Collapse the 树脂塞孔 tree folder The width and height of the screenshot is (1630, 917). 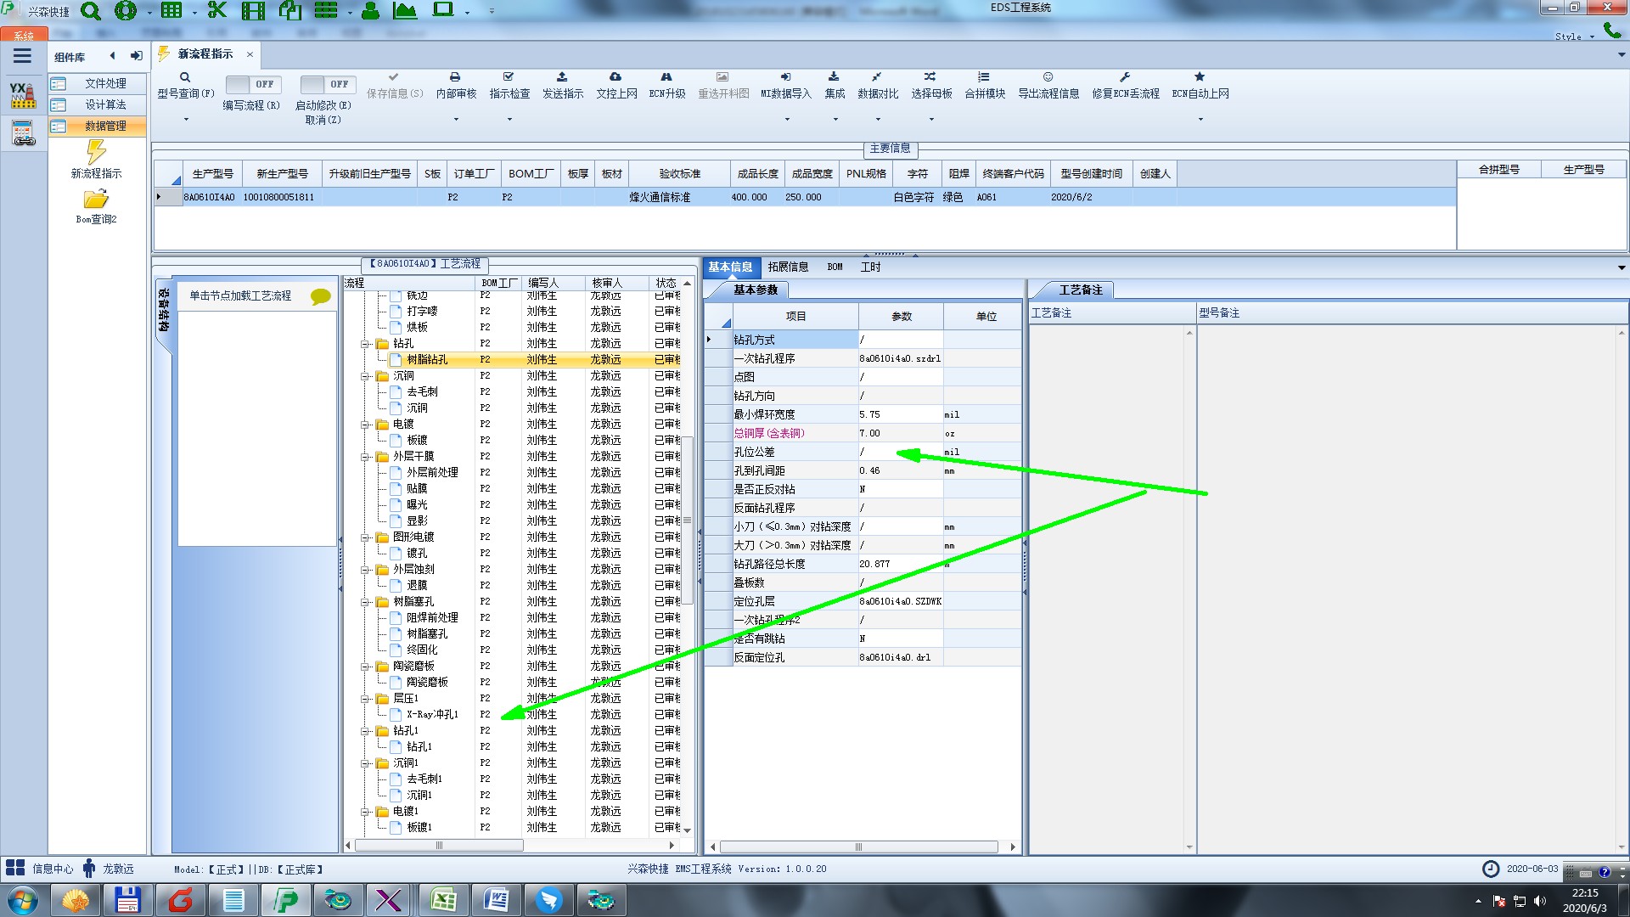click(x=366, y=602)
